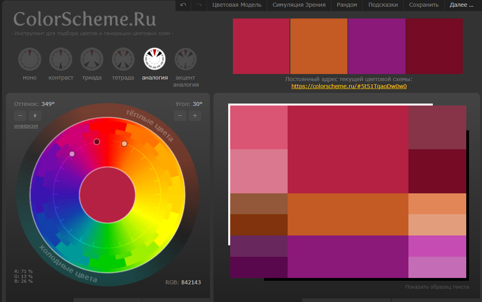The width and height of the screenshot is (482, 302).
Task: Click the Рандом button
Action: (347, 5)
